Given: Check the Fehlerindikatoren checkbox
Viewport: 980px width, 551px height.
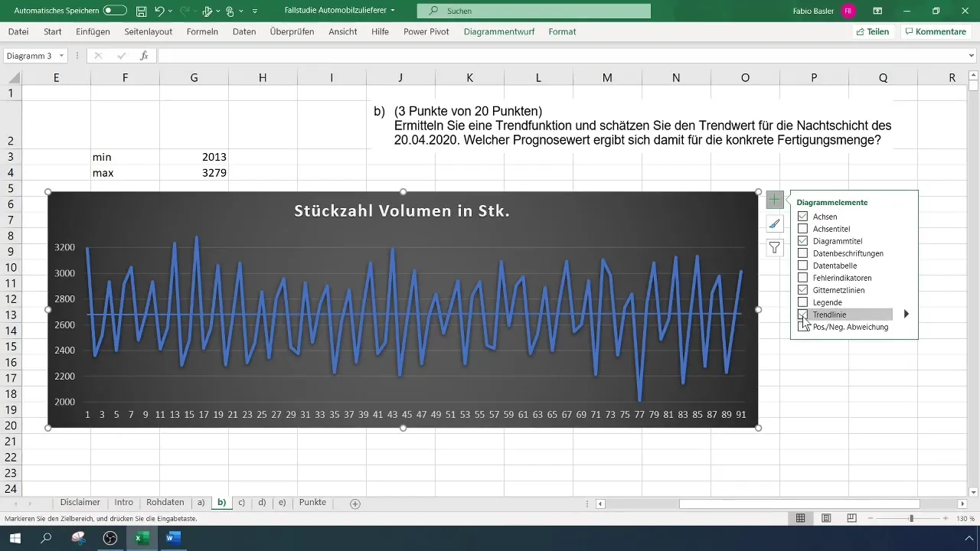Looking at the screenshot, I should pyautogui.click(x=802, y=278).
